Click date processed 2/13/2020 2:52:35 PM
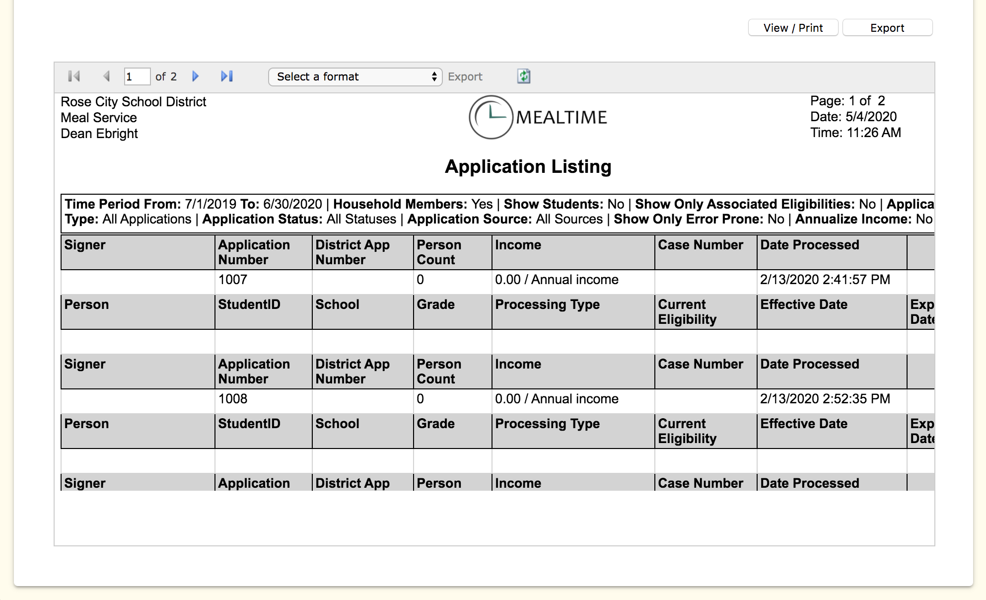Screen dimensions: 986x600 coord(825,399)
